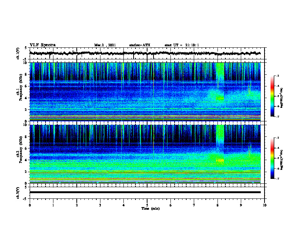Click the ch.1 voltage waveform trace
The height and width of the screenshot is (230, 298).
coord(145,53)
